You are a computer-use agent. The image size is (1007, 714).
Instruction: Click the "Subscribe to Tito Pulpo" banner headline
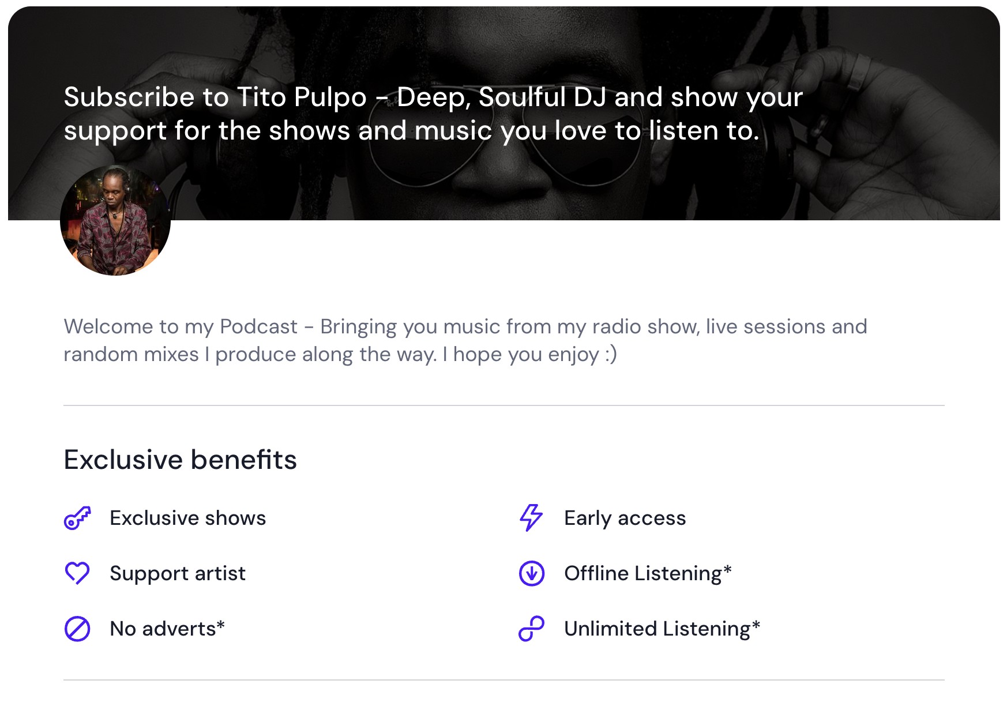(433, 114)
